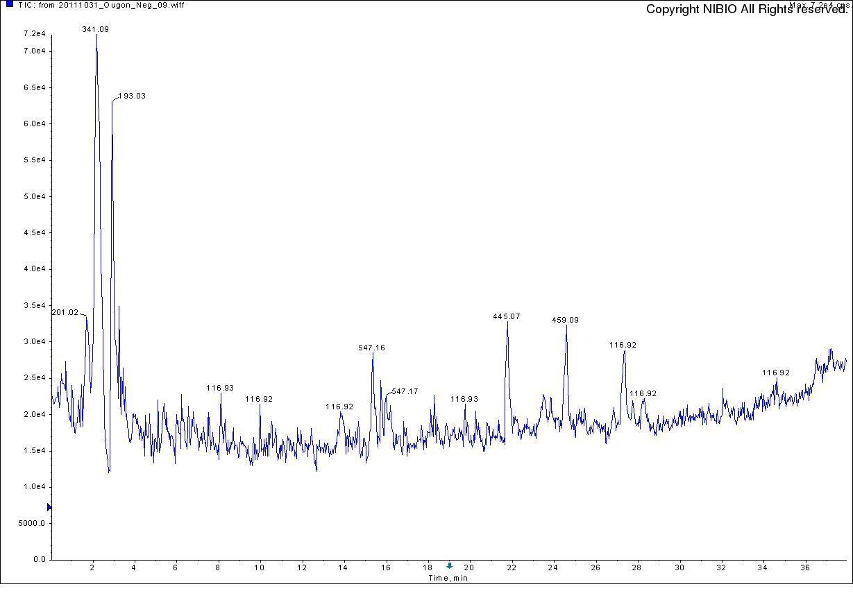Click the 201.02 peak label
The height and width of the screenshot is (598, 853).
pyautogui.click(x=65, y=313)
